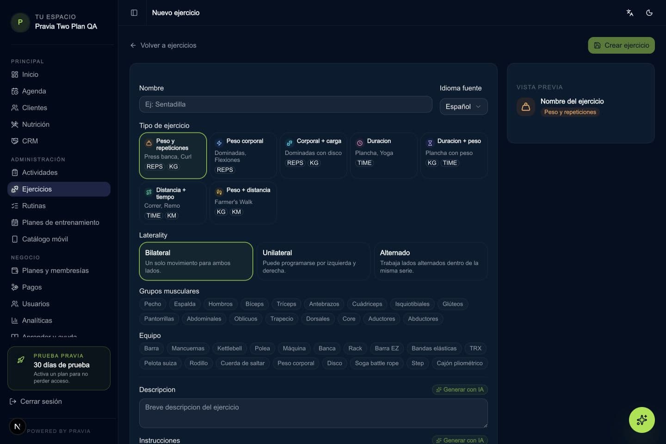Click the Catálogo móvil phone icon
The image size is (666, 444).
point(15,239)
